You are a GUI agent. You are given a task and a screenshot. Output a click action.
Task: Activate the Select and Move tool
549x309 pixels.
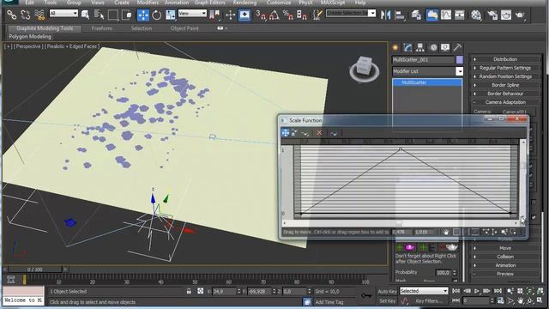click(x=143, y=15)
